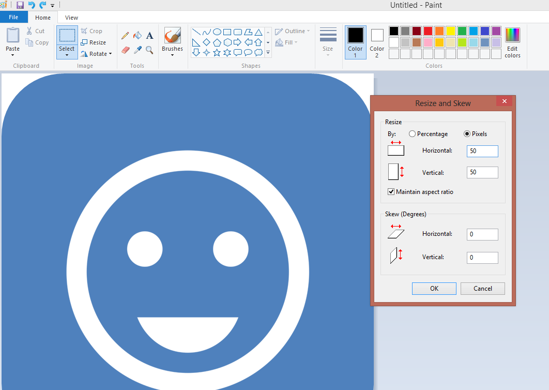
Task: Select the Percentage radio button
Action: tap(412, 134)
